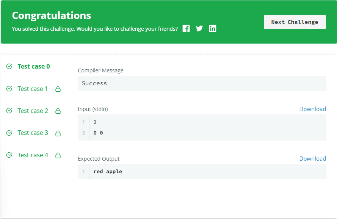Show Test case 4 details

tap(33, 155)
